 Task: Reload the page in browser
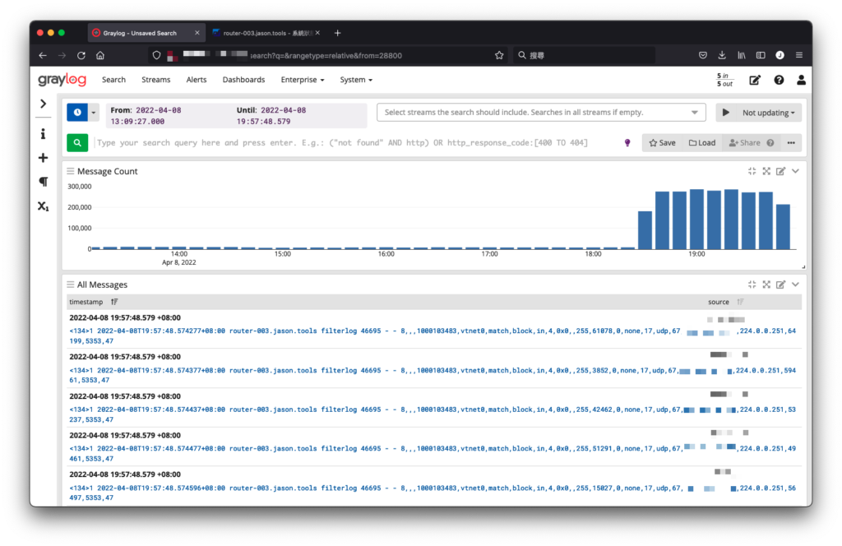click(x=81, y=55)
